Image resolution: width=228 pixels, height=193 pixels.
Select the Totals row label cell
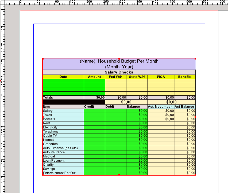(x=63, y=98)
